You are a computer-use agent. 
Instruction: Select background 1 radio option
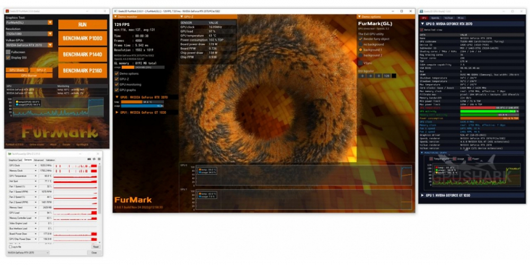click(360, 50)
